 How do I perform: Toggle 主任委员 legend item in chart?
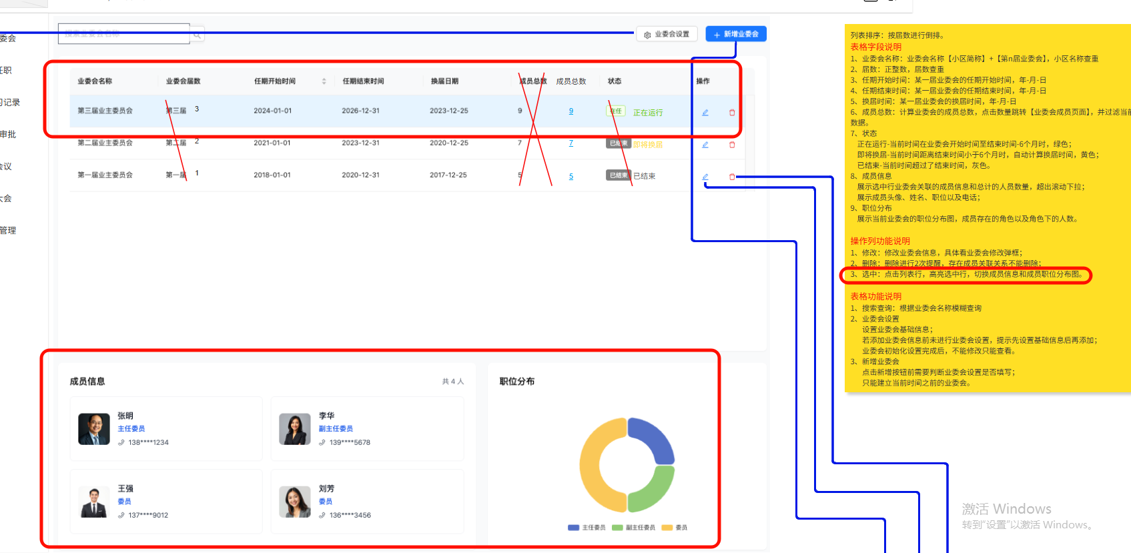(587, 528)
